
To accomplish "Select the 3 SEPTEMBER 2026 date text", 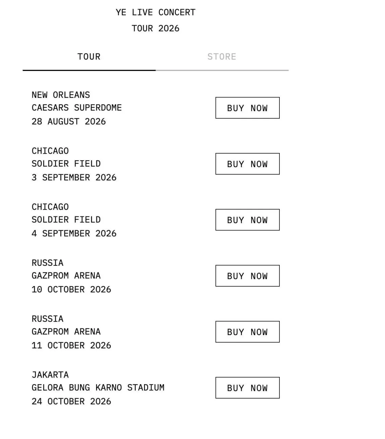I will click(74, 177).
